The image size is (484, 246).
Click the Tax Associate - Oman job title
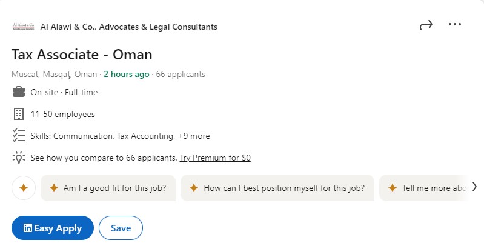[x=82, y=55]
